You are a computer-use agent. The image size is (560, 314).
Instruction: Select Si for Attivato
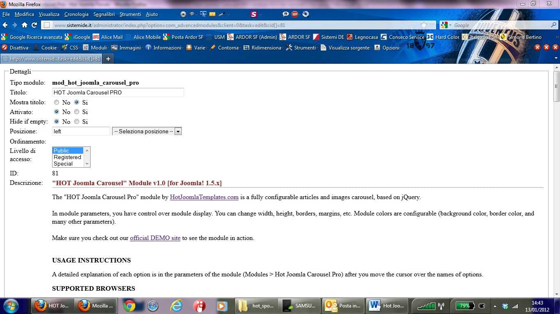[x=77, y=112]
